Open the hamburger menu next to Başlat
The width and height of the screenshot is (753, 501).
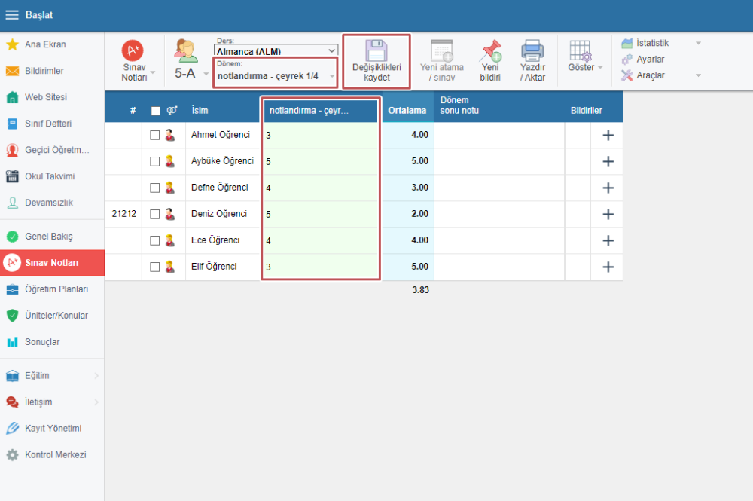[12, 15]
